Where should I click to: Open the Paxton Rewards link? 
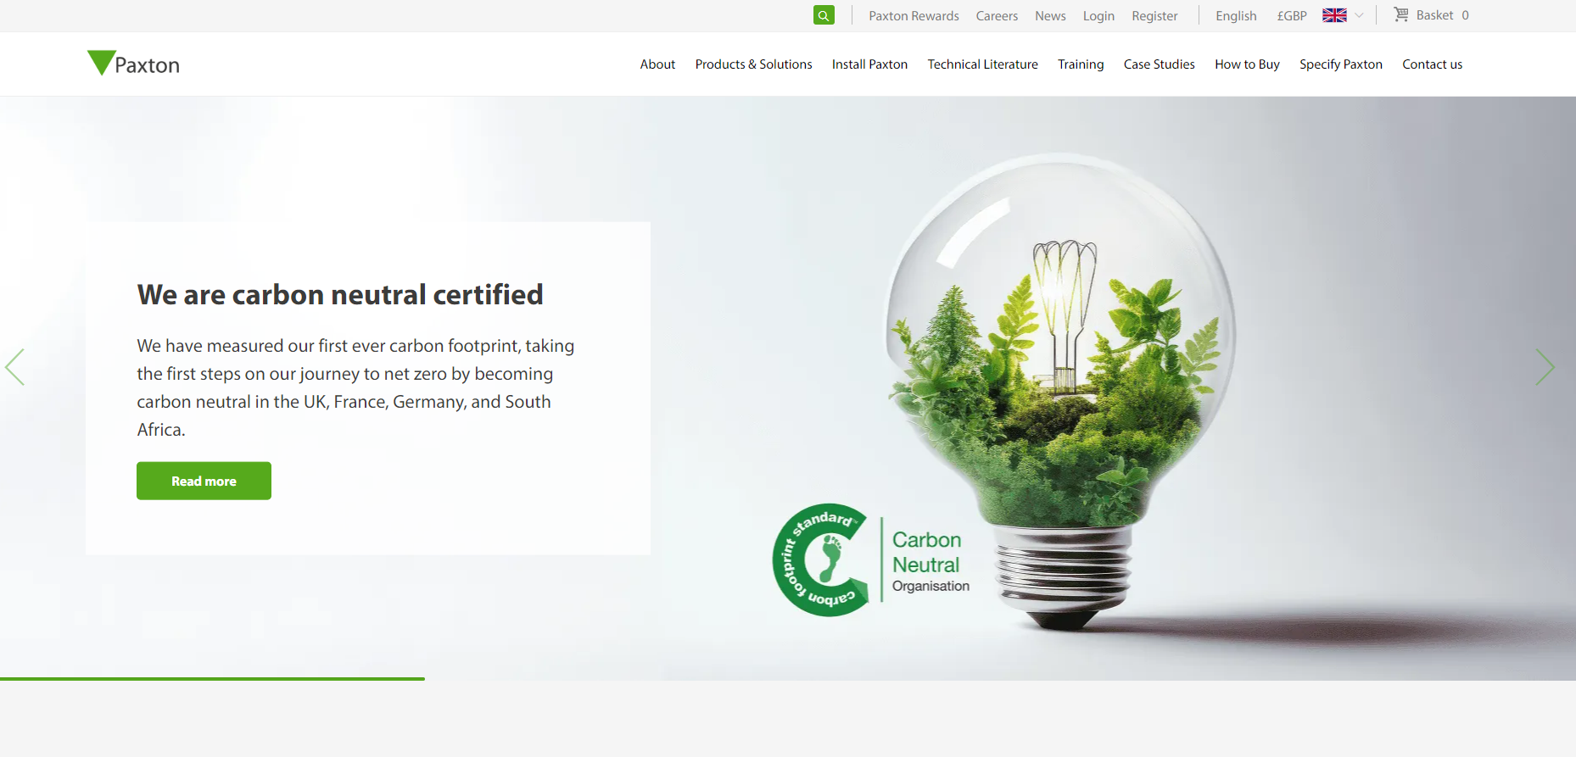pyautogui.click(x=914, y=15)
